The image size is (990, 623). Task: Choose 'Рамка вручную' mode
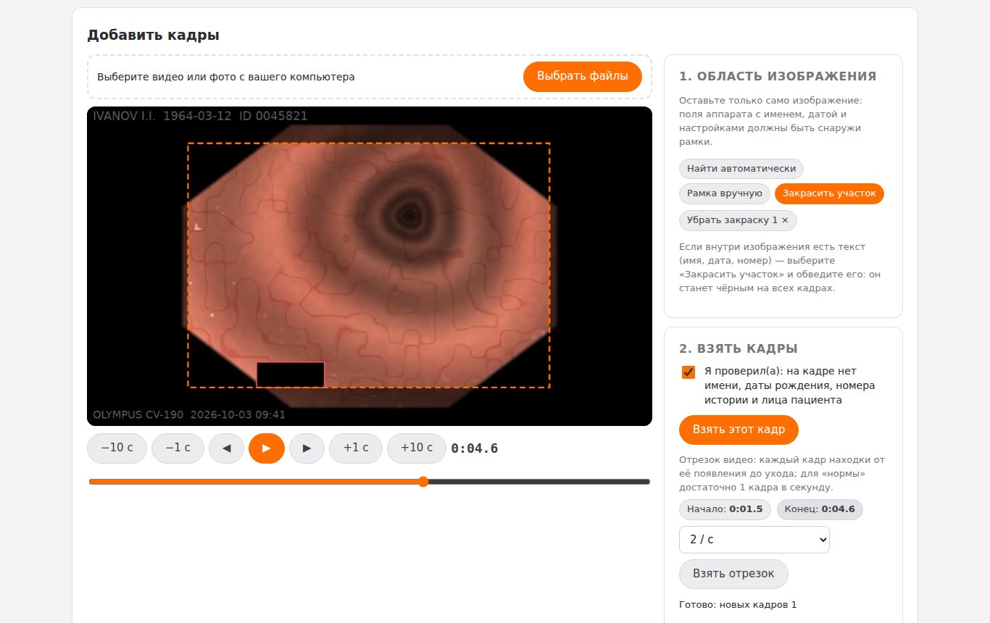[x=725, y=193]
